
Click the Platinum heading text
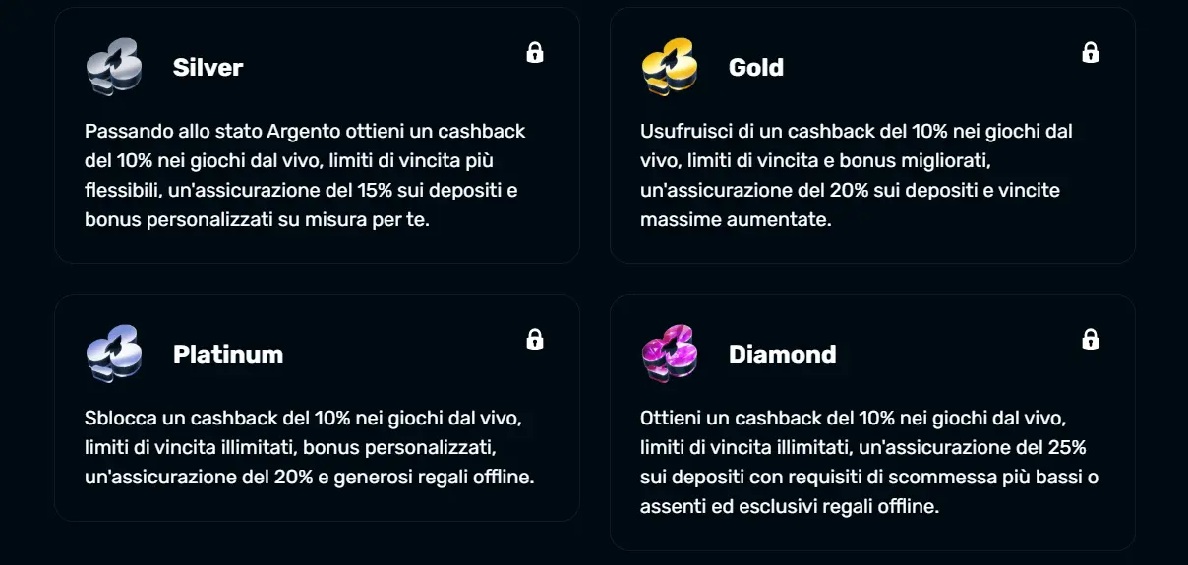228,354
